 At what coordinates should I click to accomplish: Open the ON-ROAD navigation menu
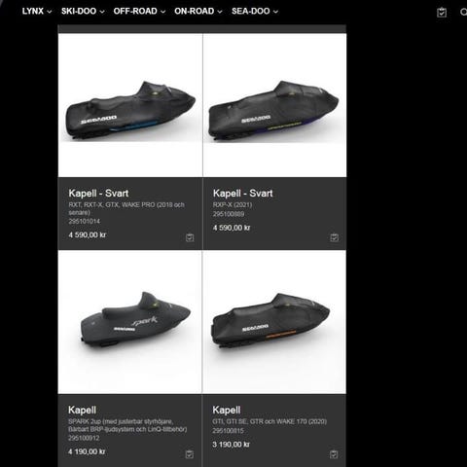pos(198,12)
